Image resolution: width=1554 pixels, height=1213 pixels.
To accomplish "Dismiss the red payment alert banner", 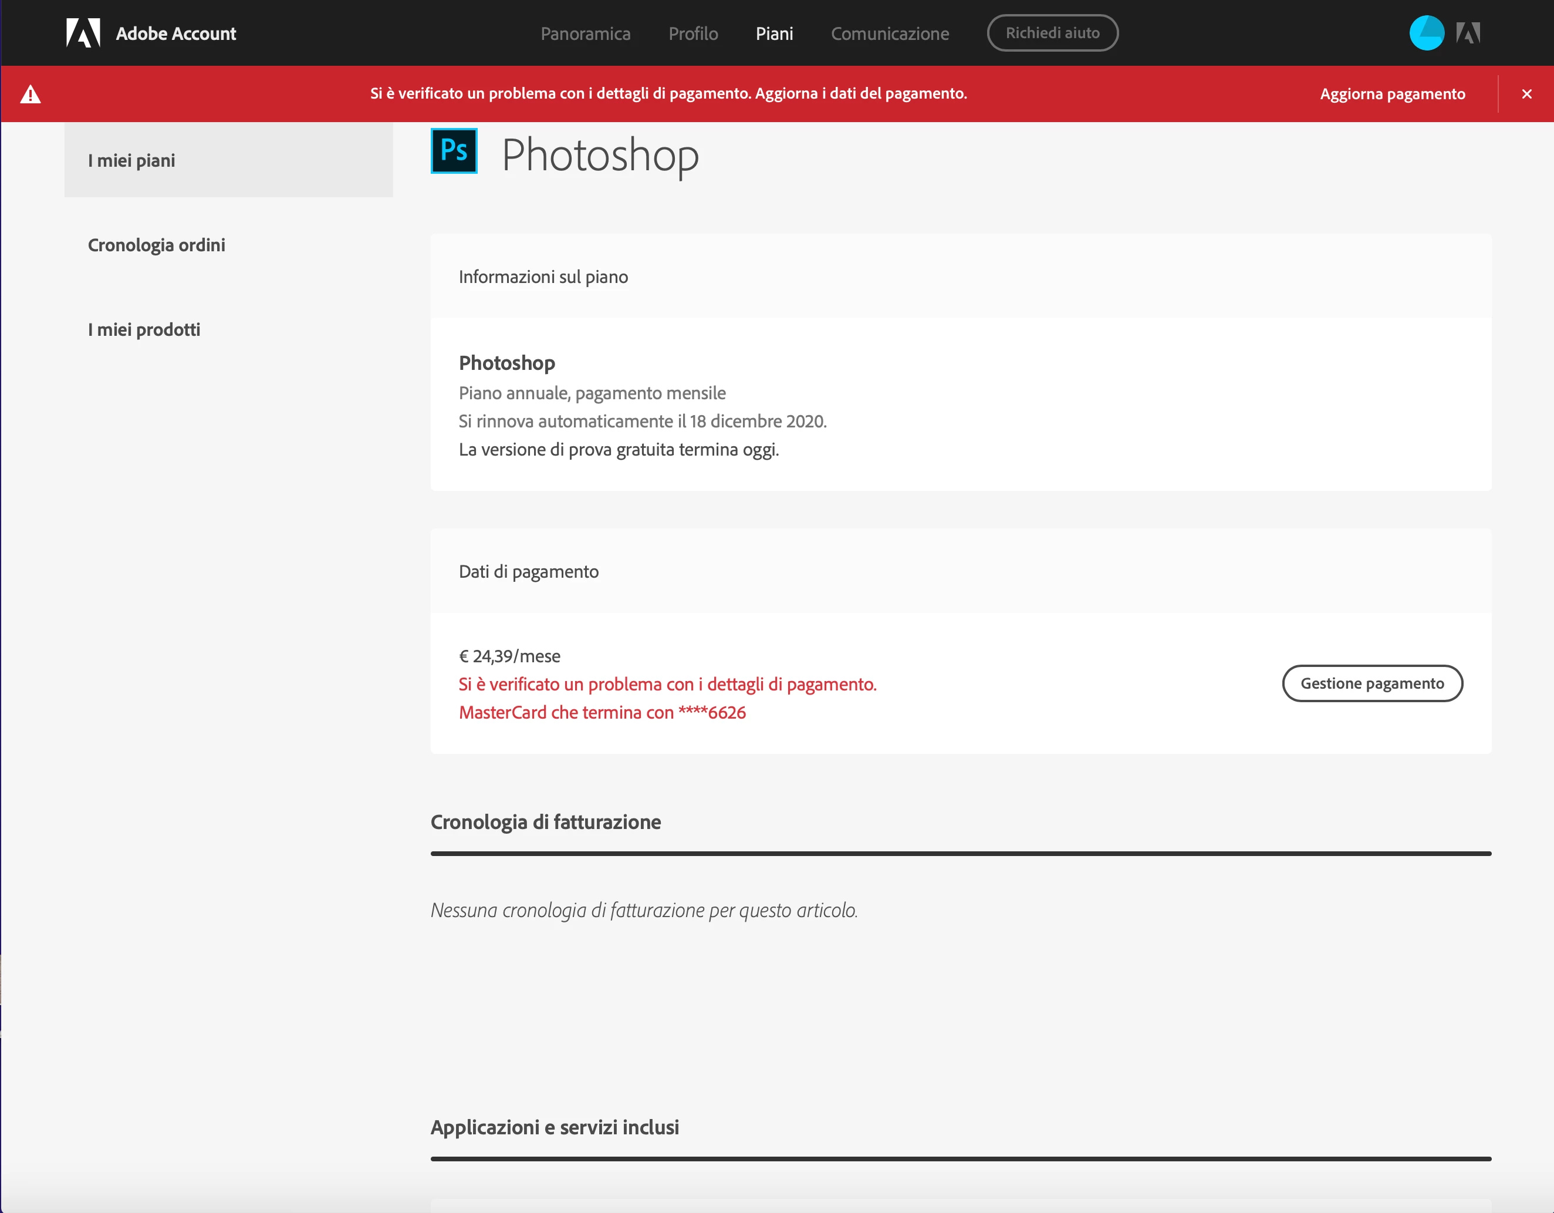I will (x=1527, y=94).
